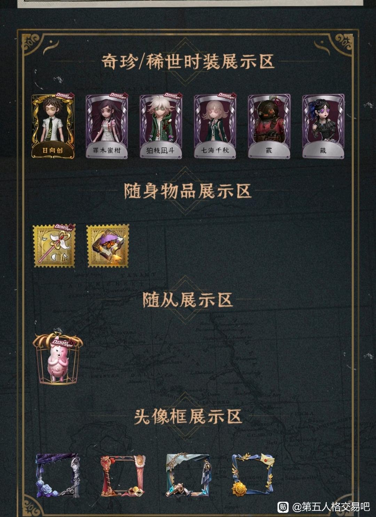Choose the blue ribbon letter portrait frame
The image size is (376, 517).
point(253,475)
